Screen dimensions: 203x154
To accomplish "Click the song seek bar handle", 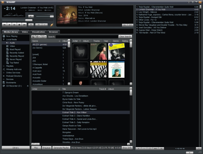I will click(x=29, y=20).
